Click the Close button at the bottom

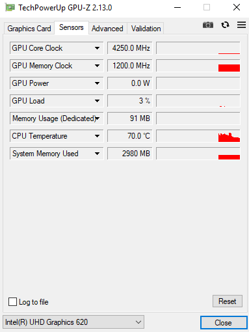[224, 322]
